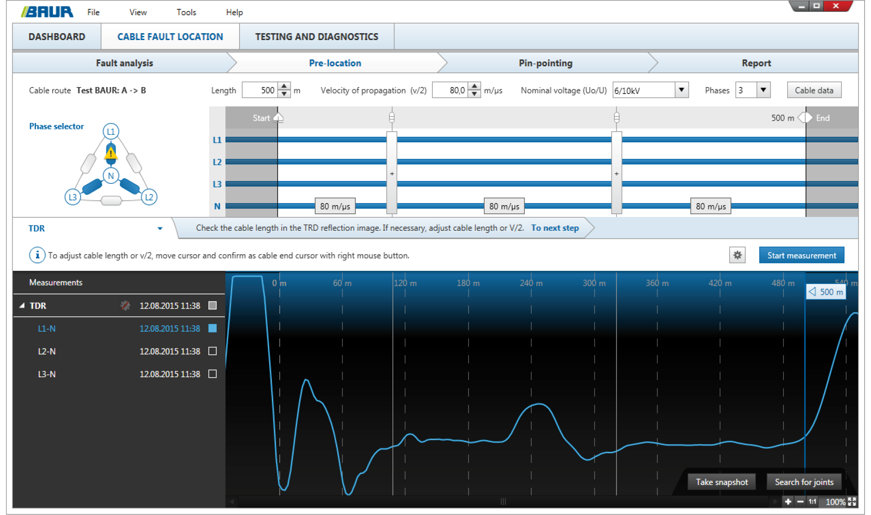Viewport: 871px width, 515px height.
Task: Select the L3 node in phase selector
Action: (72, 197)
